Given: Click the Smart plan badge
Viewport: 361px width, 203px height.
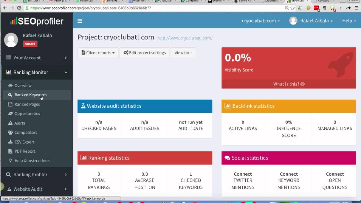Looking at the screenshot, I should 30,44.
